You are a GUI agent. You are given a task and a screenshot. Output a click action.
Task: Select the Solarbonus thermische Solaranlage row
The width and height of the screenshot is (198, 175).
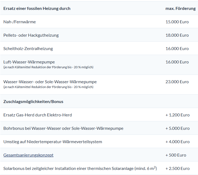pyautogui.click(x=99, y=168)
